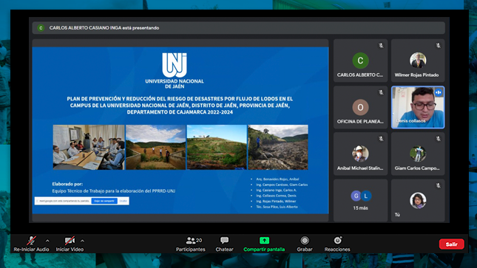Open the Participantes panel icon
The height and width of the screenshot is (268, 477).
point(191,241)
